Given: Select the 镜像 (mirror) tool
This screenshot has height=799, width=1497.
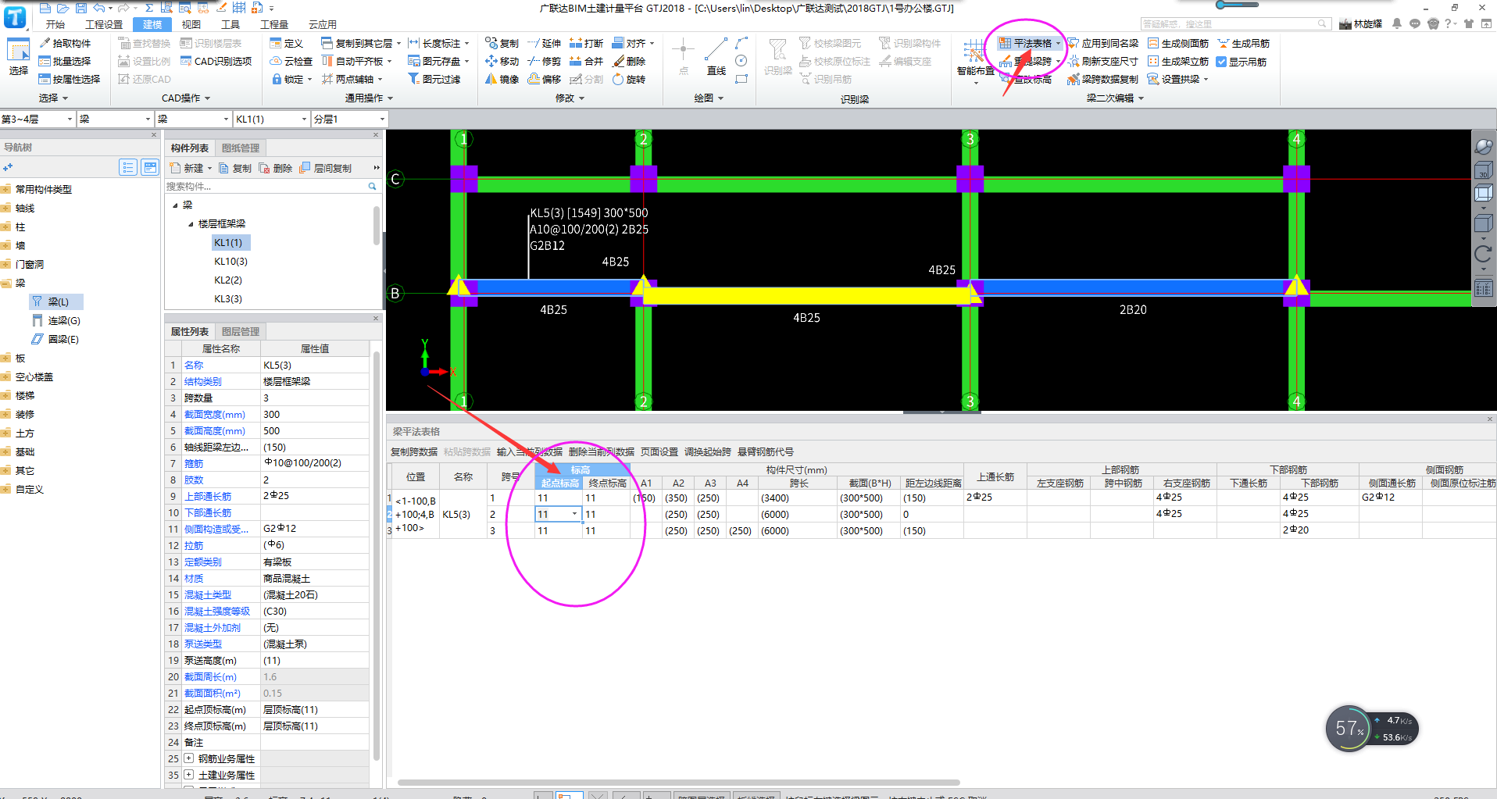Looking at the screenshot, I should [x=502, y=79].
